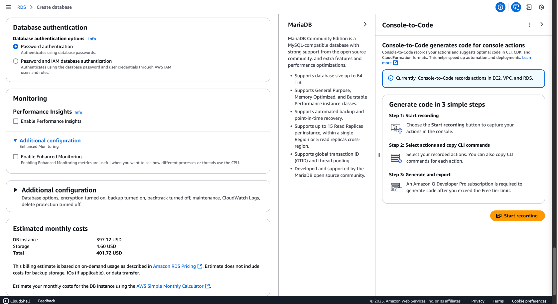558x304 pixels.
Task: Click the RDS breadcrumb link
Action: click(x=22, y=7)
